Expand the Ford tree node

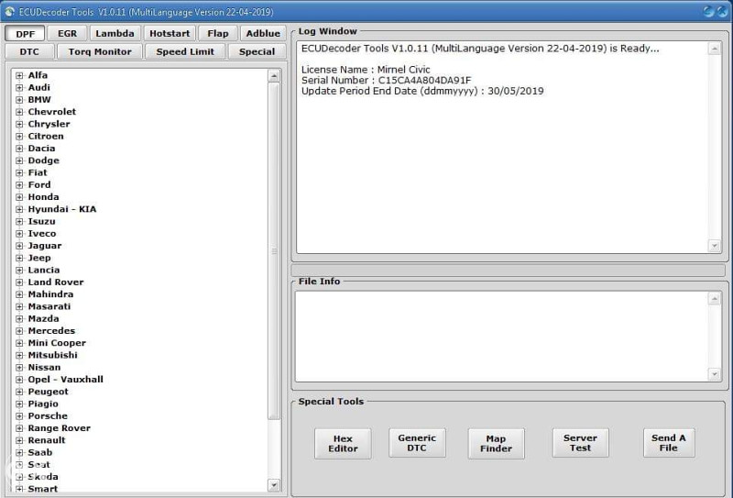click(x=19, y=185)
